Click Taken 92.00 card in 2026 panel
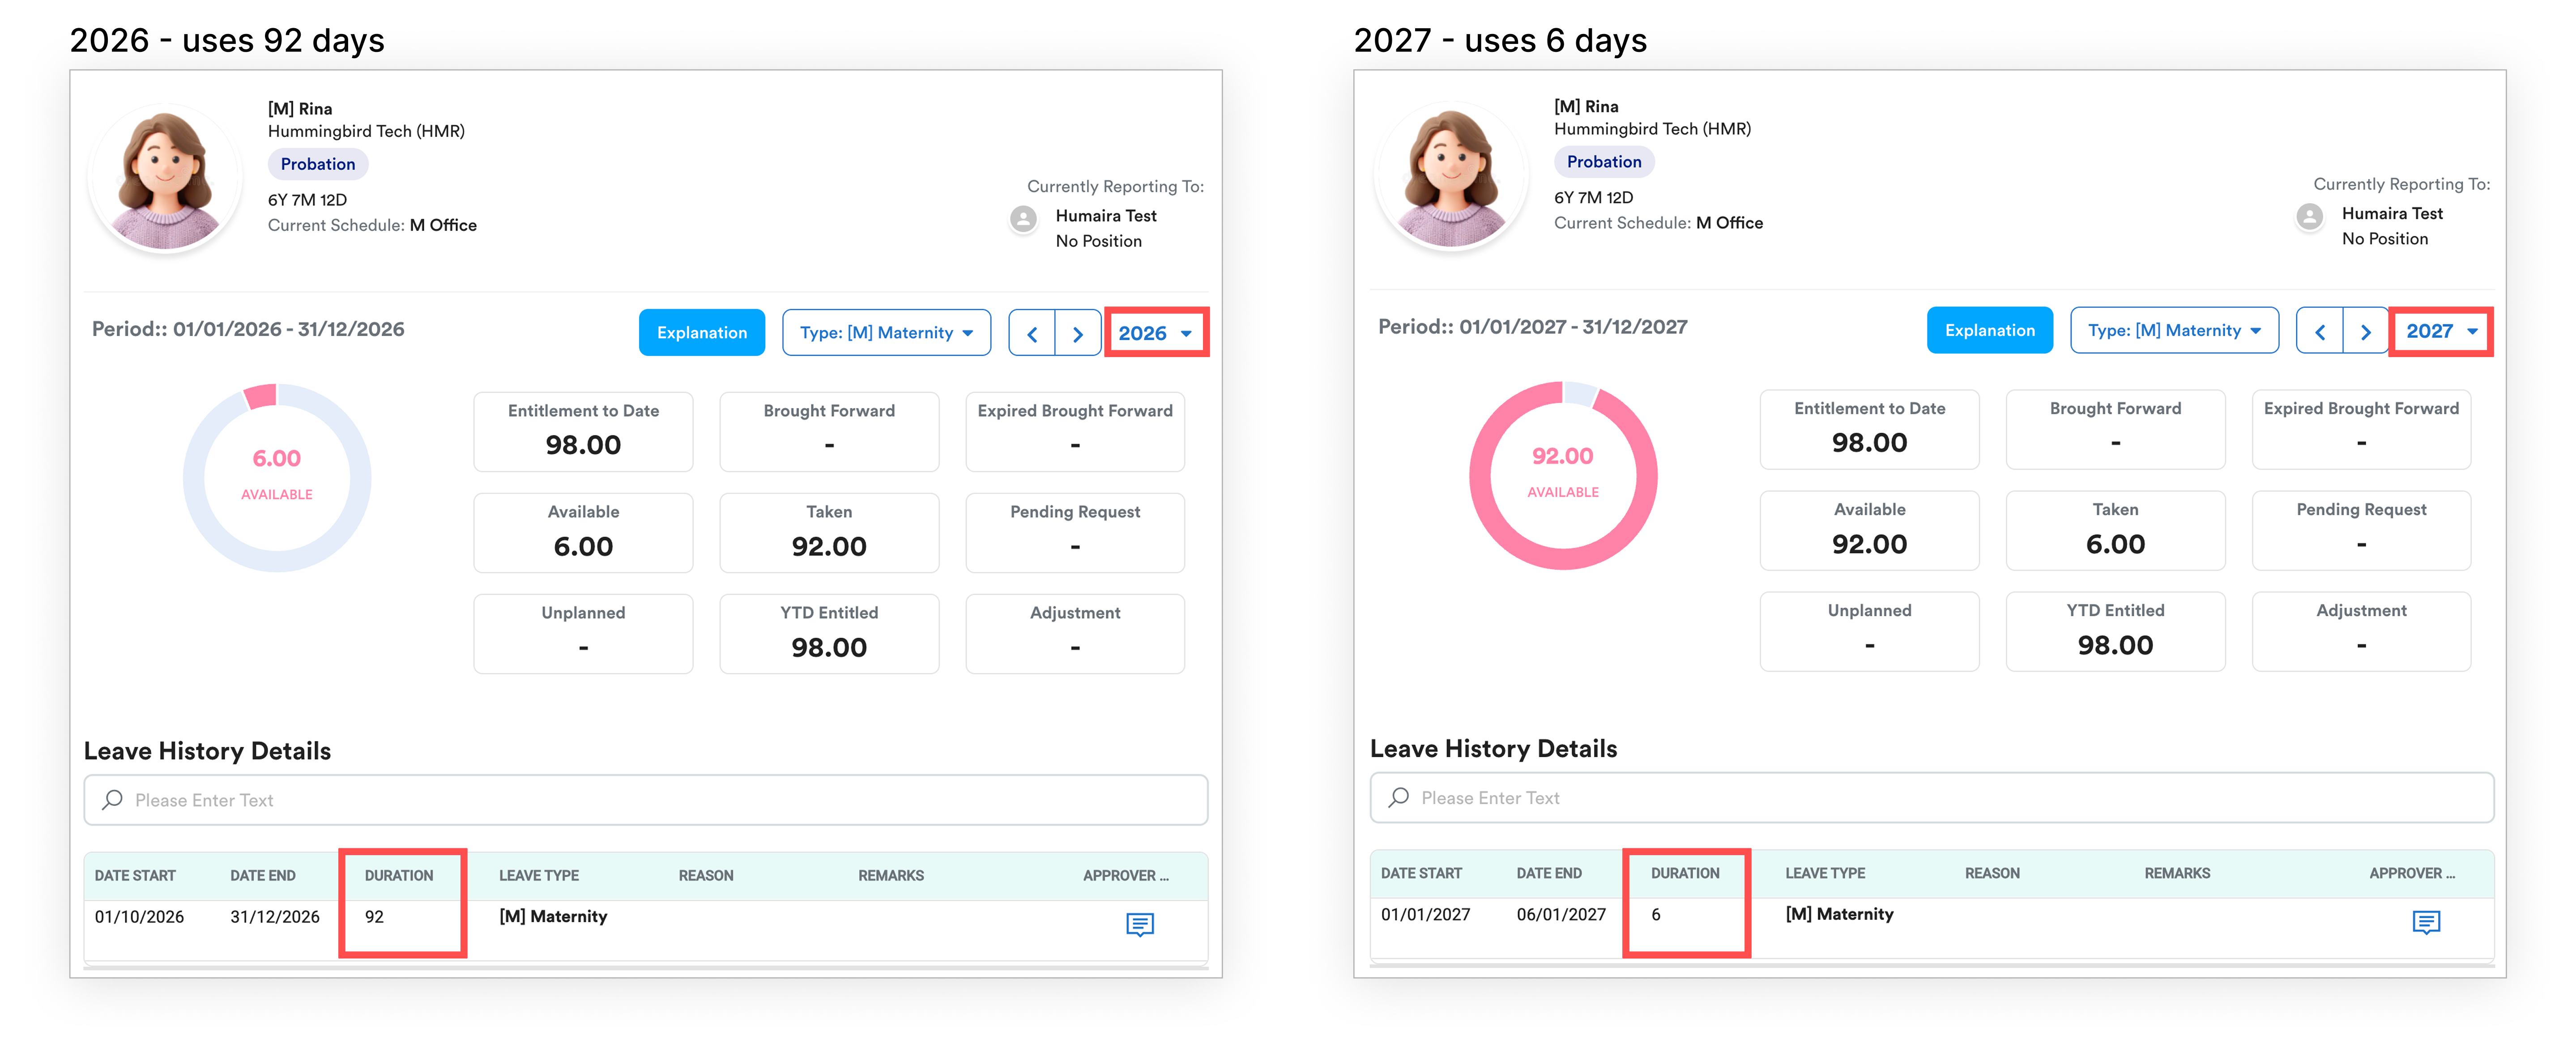The image size is (2576, 1048). click(x=829, y=533)
